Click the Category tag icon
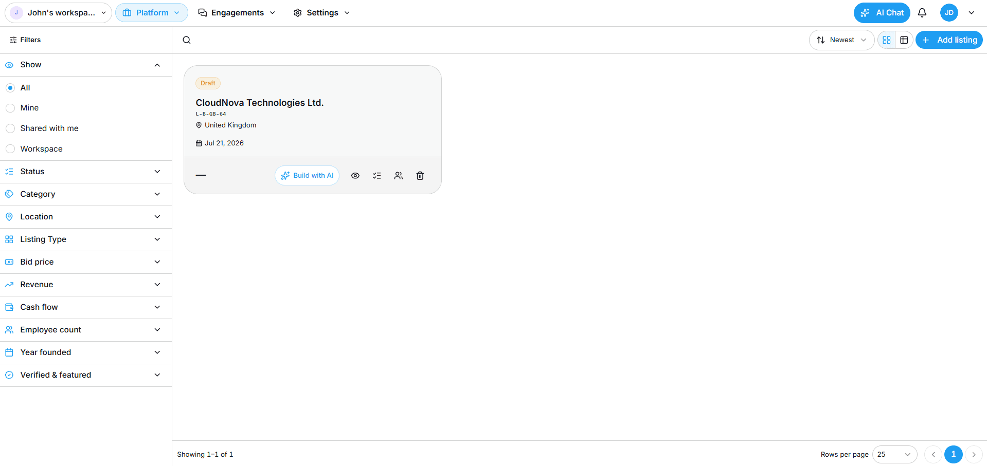Image resolution: width=987 pixels, height=466 pixels. point(9,194)
